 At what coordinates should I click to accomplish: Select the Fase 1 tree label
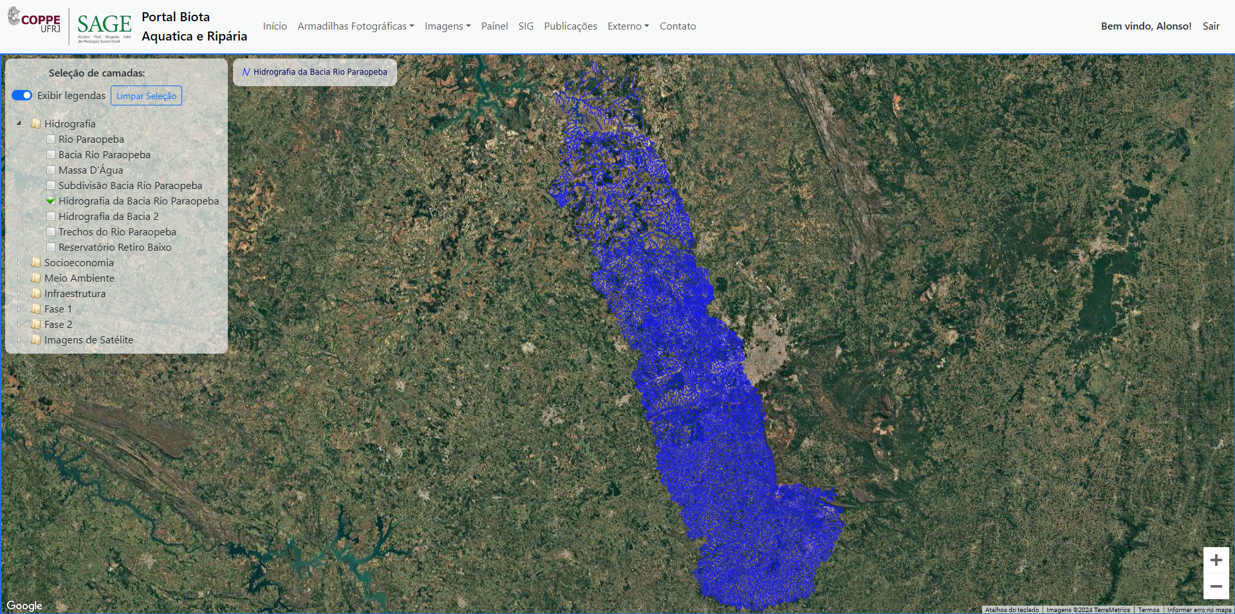58,309
